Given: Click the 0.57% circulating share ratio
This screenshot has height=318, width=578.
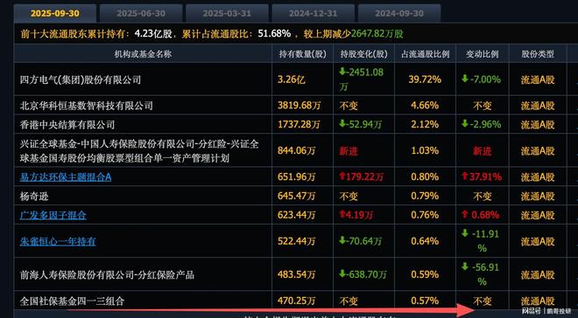Looking at the screenshot, I should [x=425, y=301].
